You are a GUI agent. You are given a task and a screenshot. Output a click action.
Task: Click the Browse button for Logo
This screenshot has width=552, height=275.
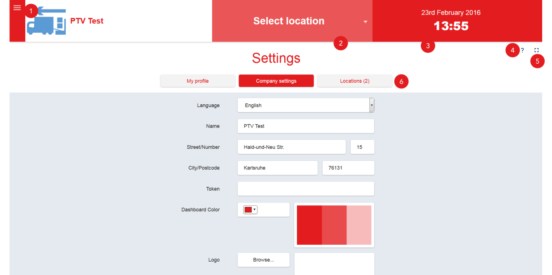pyautogui.click(x=263, y=260)
